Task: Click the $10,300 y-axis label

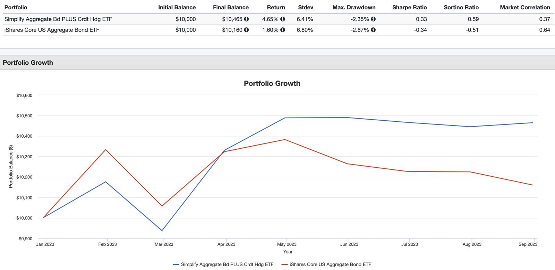Action: click(24, 157)
